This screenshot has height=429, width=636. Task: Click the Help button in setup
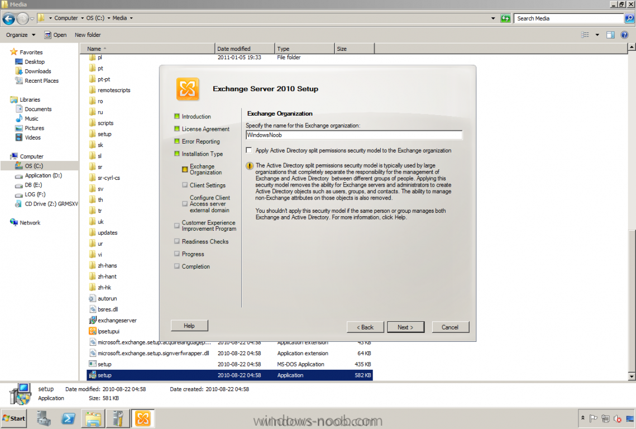pyautogui.click(x=189, y=326)
